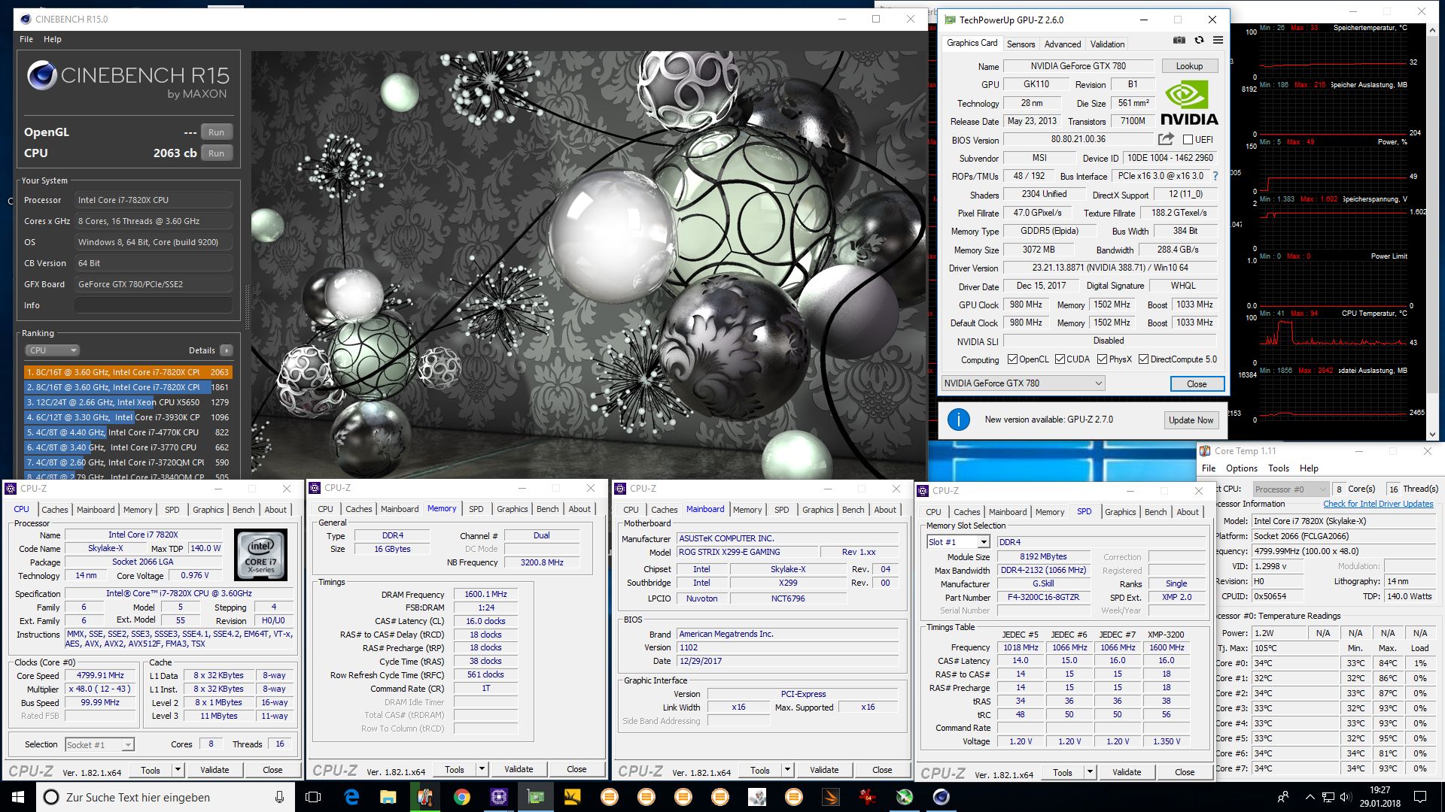Click the Cinebench Info input field
This screenshot has width=1445, height=812.
pos(154,305)
